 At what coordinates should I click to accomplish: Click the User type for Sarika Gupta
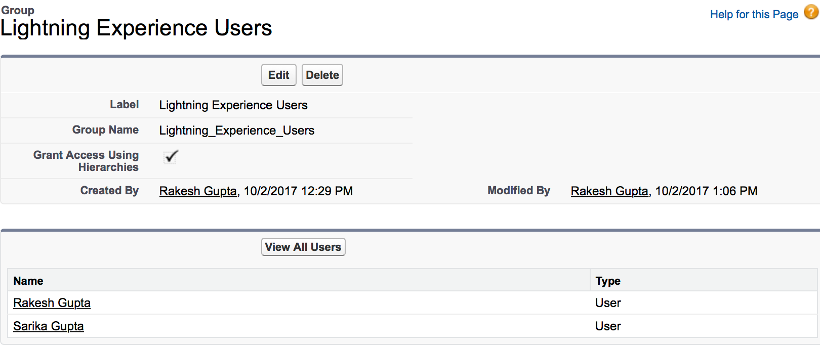608,326
